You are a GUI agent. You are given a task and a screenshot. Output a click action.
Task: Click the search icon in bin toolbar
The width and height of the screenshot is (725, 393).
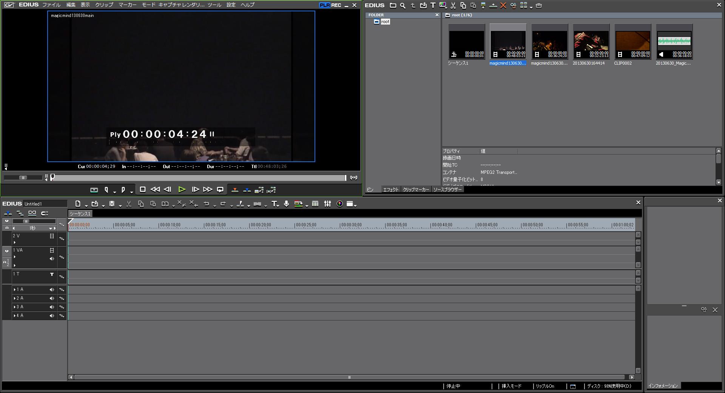click(403, 5)
